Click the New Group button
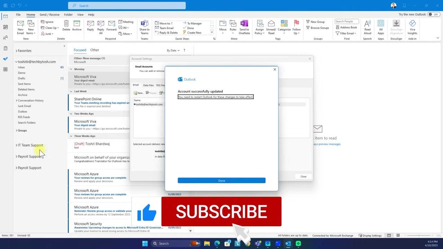Screen dimensions: 443x249 point(315,22)
